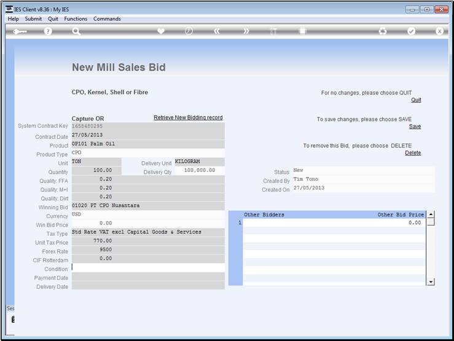Click the Delivery Unit field KILOGRAM

click(200, 162)
